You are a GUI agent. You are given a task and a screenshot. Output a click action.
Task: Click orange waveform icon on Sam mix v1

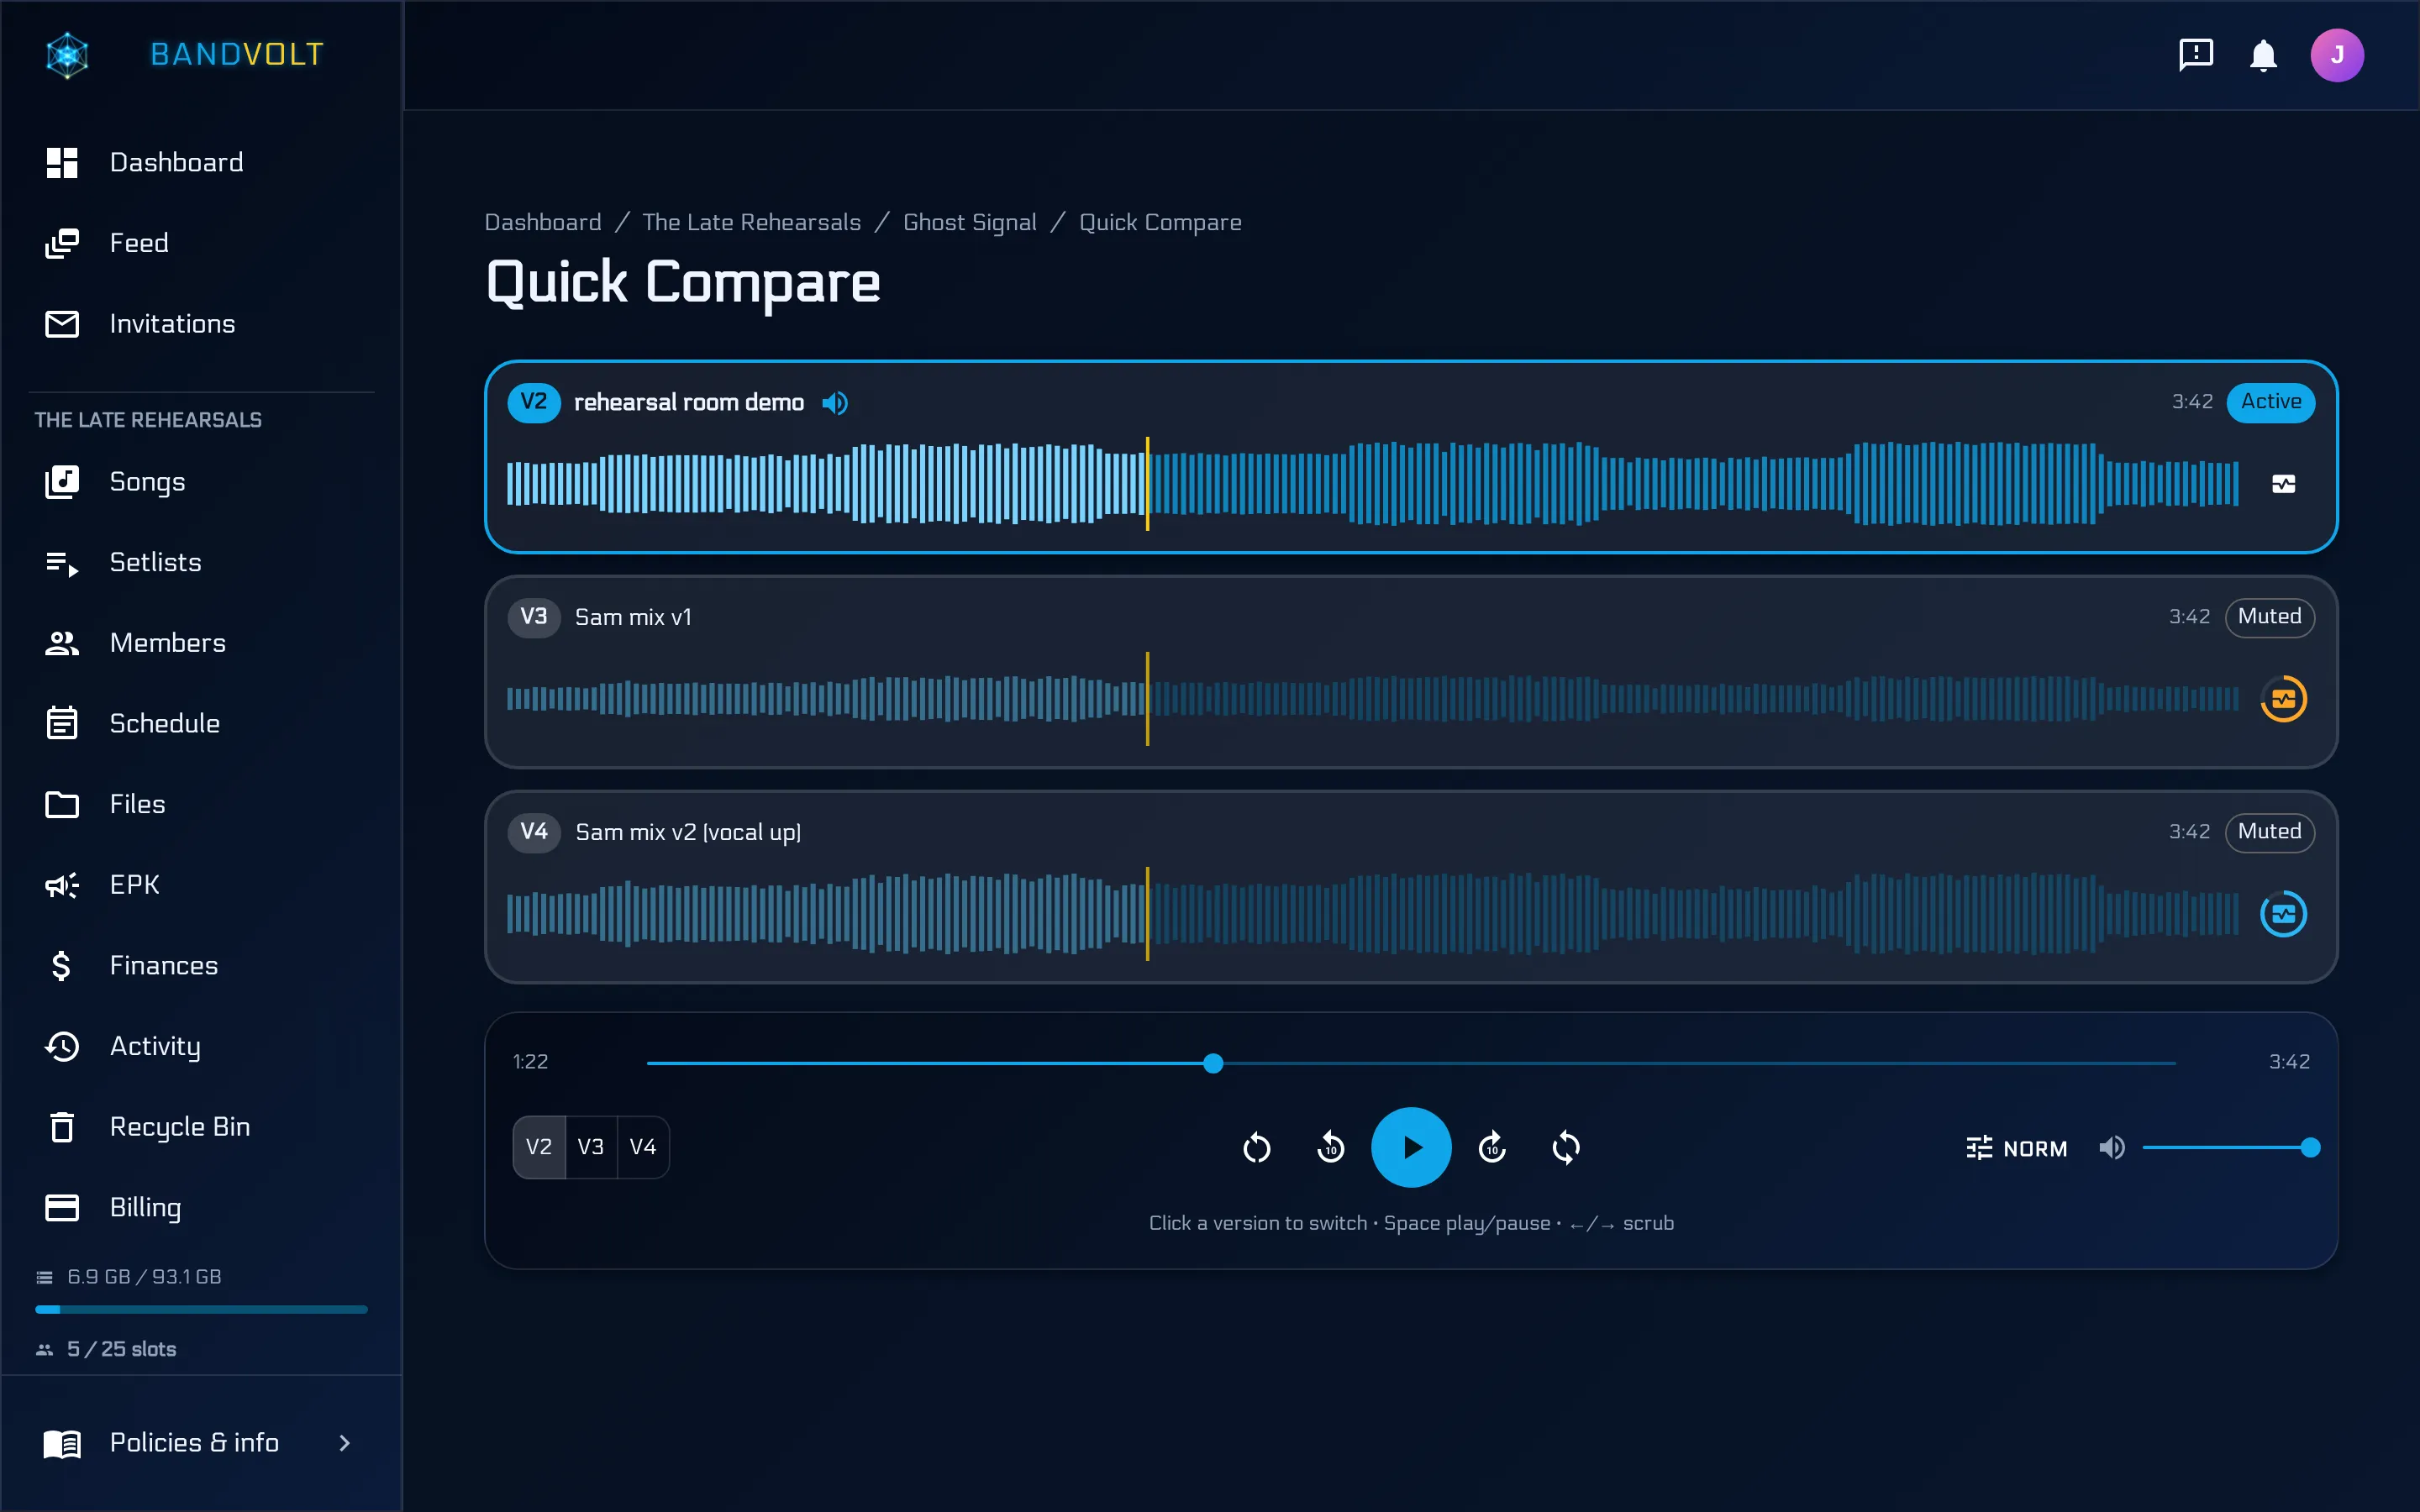coord(2284,699)
